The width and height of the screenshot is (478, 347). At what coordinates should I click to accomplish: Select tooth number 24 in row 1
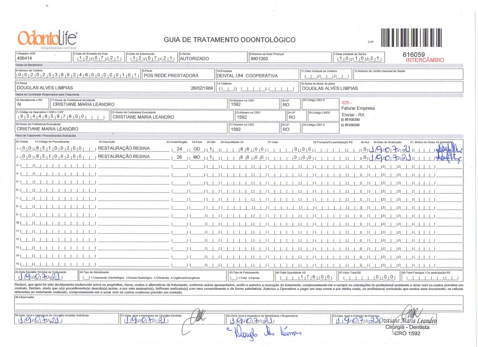179,149
